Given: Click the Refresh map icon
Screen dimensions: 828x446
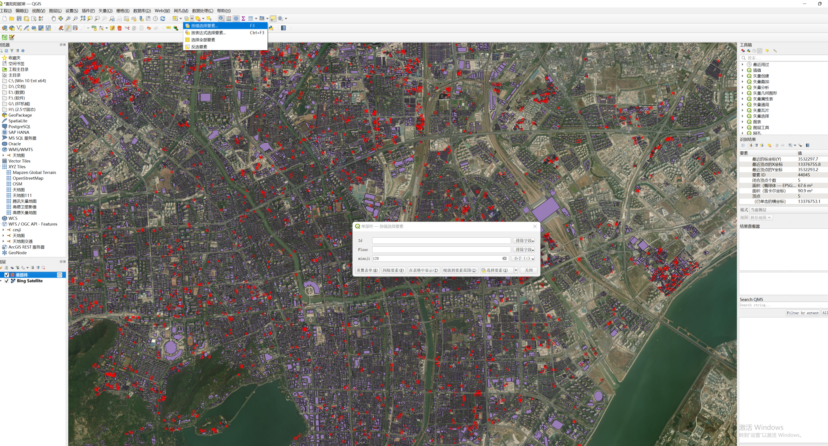Looking at the screenshot, I should pos(163,18).
